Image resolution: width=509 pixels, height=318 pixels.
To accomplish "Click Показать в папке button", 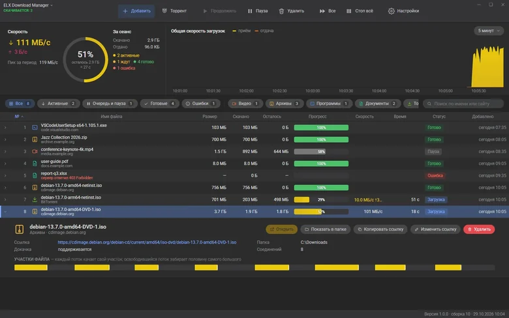I will click(x=325, y=229).
